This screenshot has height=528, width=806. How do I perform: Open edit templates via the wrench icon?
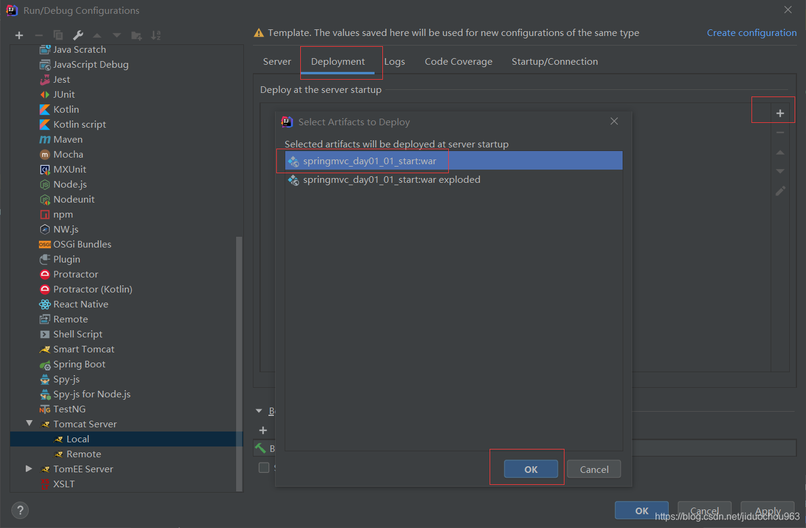[78, 35]
